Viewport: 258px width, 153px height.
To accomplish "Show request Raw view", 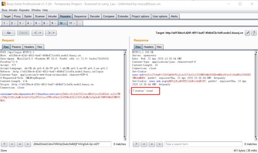I will tap(6, 47).
